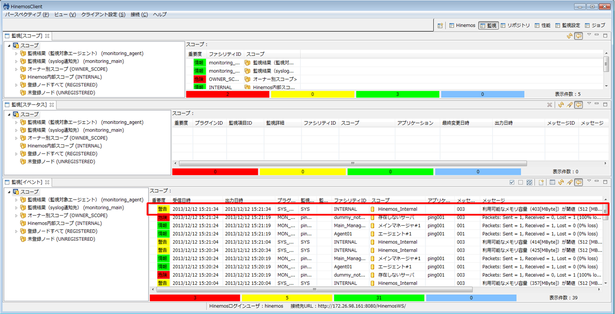Open the view menu of 監視[ステータス]
This screenshot has width=615, height=314.
click(589, 104)
